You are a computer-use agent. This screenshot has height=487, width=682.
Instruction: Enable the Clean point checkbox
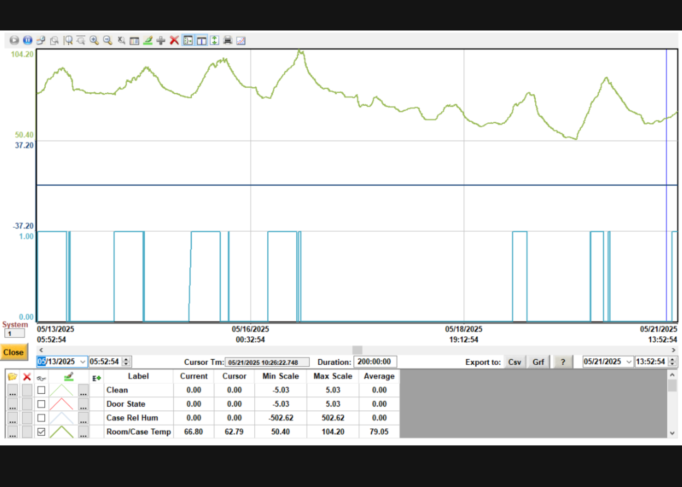(x=41, y=390)
